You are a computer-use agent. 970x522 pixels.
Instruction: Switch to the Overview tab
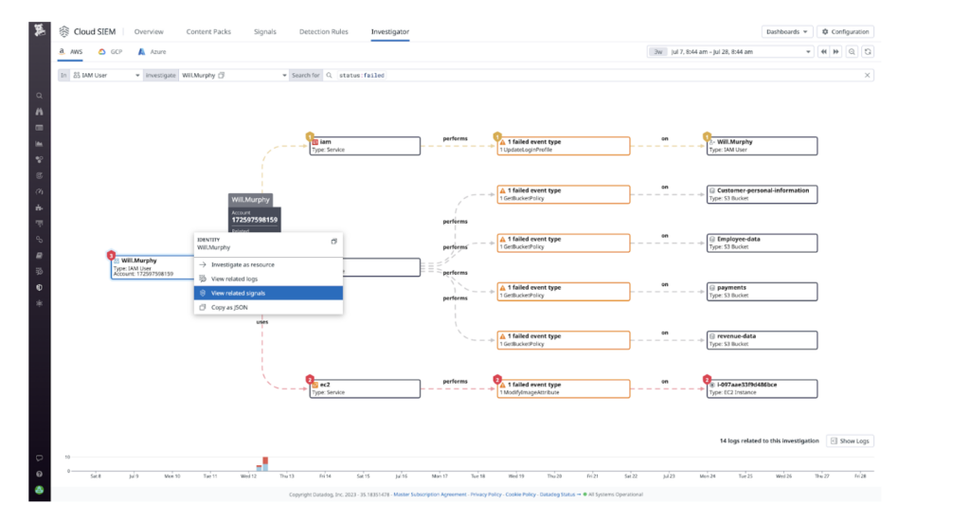(149, 31)
